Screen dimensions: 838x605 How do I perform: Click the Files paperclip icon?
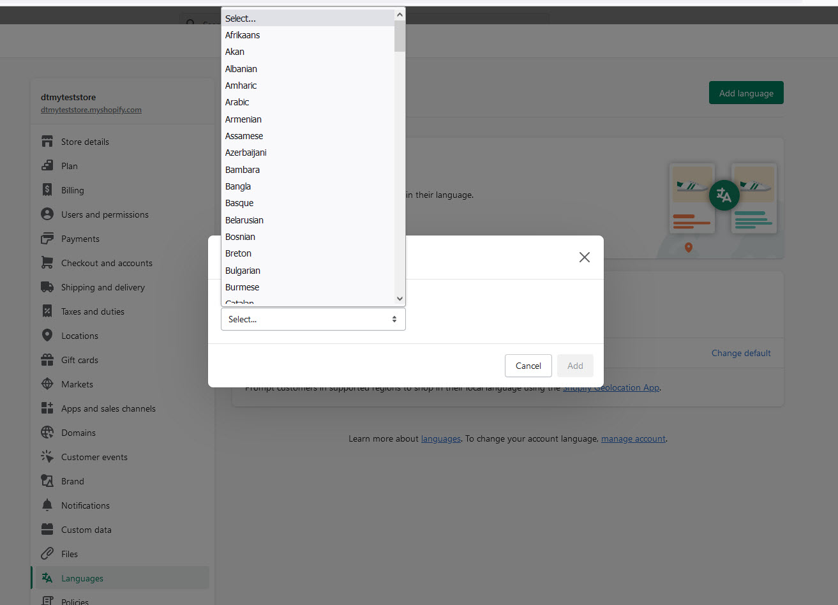47,553
